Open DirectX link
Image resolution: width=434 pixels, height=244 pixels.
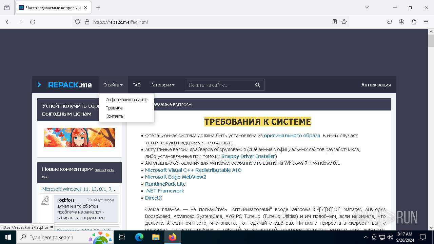pos(154,198)
